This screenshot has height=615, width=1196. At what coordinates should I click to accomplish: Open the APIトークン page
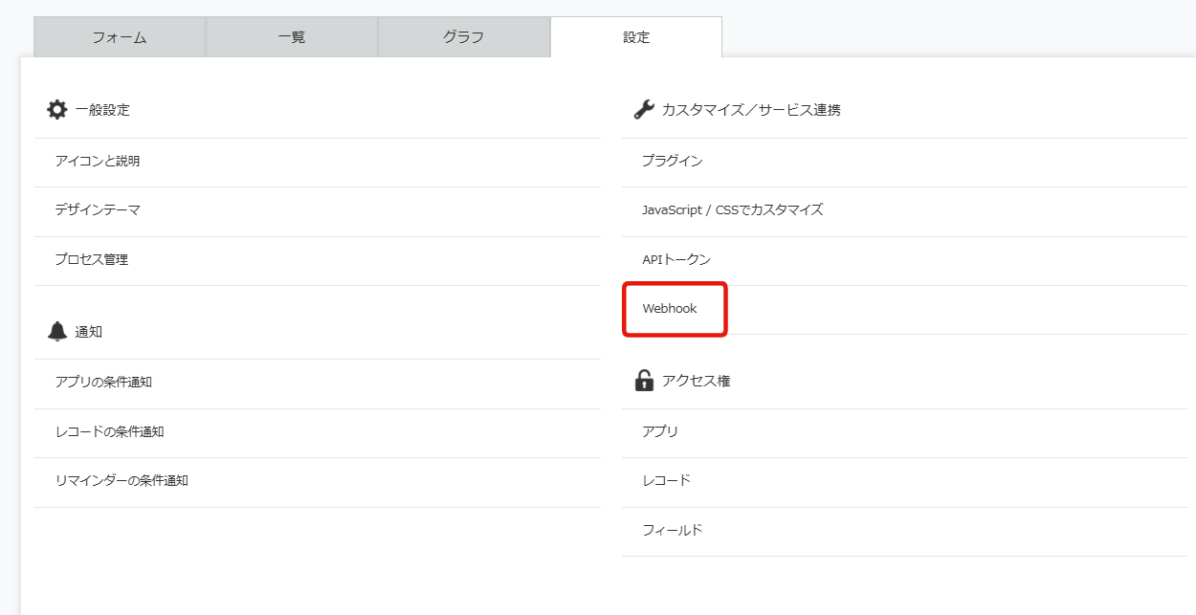[x=676, y=259]
